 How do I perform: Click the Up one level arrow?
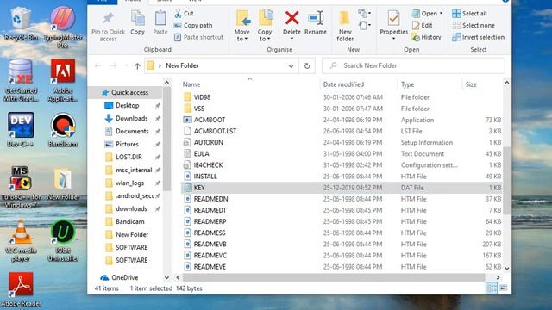pyautogui.click(x=137, y=65)
